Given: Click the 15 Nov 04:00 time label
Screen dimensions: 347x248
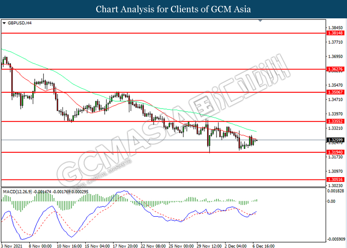Looking at the screenshot, I should tap(97, 246).
